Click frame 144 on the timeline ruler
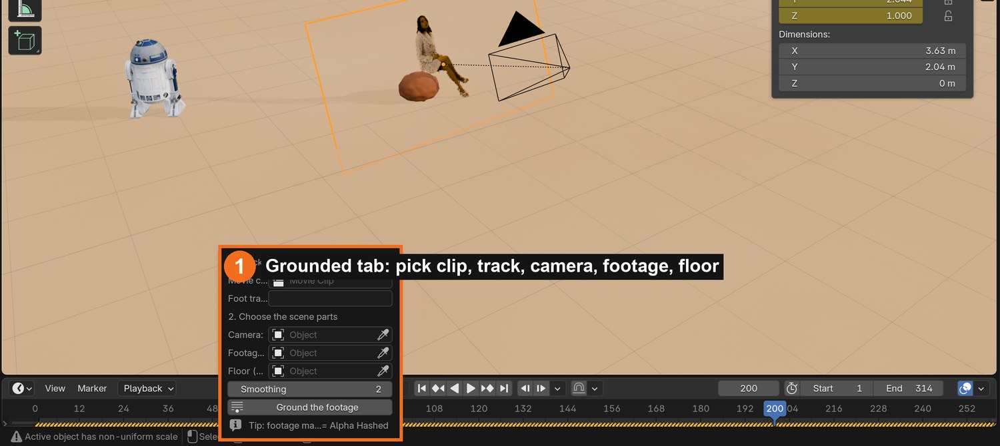The width and height of the screenshot is (1000, 446). tap(567, 409)
